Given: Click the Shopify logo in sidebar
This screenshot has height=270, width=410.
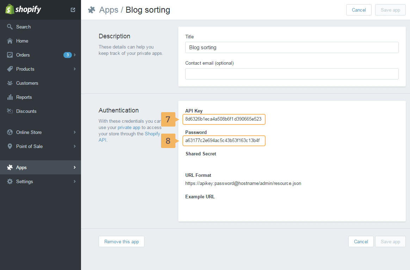Looking at the screenshot, I should click(x=23, y=9).
